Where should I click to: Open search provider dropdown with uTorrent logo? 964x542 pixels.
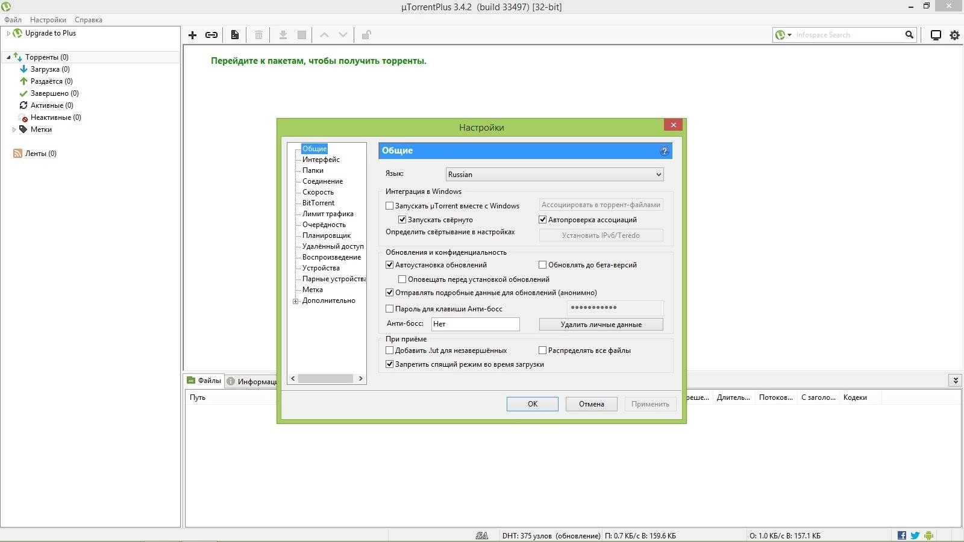(783, 35)
